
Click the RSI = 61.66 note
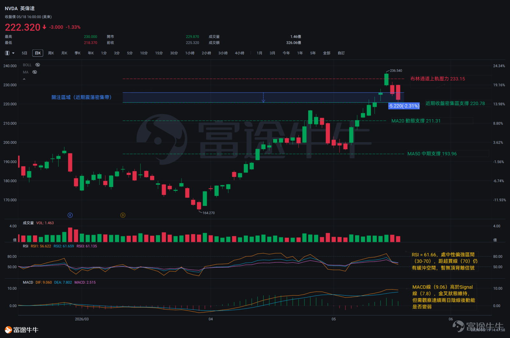[445, 261]
